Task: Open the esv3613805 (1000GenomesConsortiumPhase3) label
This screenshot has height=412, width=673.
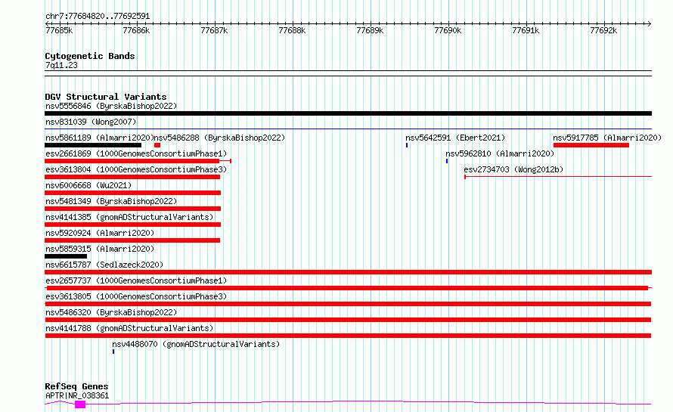Action: pyautogui.click(x=136, y=296)
